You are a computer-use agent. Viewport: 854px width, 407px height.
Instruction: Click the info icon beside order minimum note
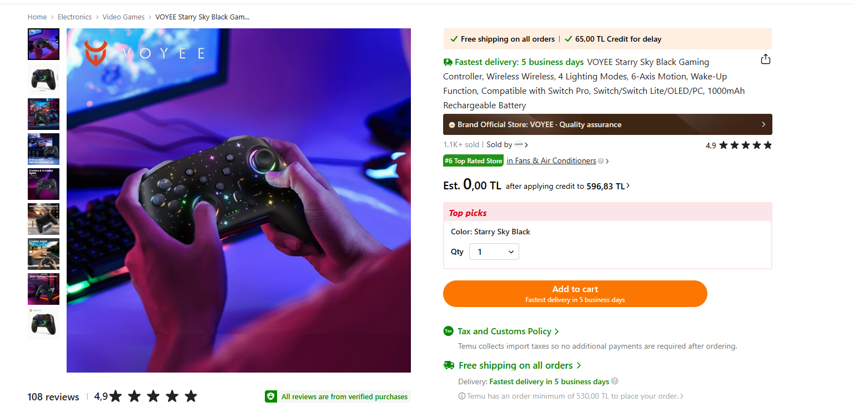461,396
